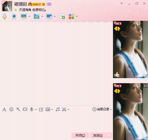Open the remote desktop control icon

pos(49,16)
